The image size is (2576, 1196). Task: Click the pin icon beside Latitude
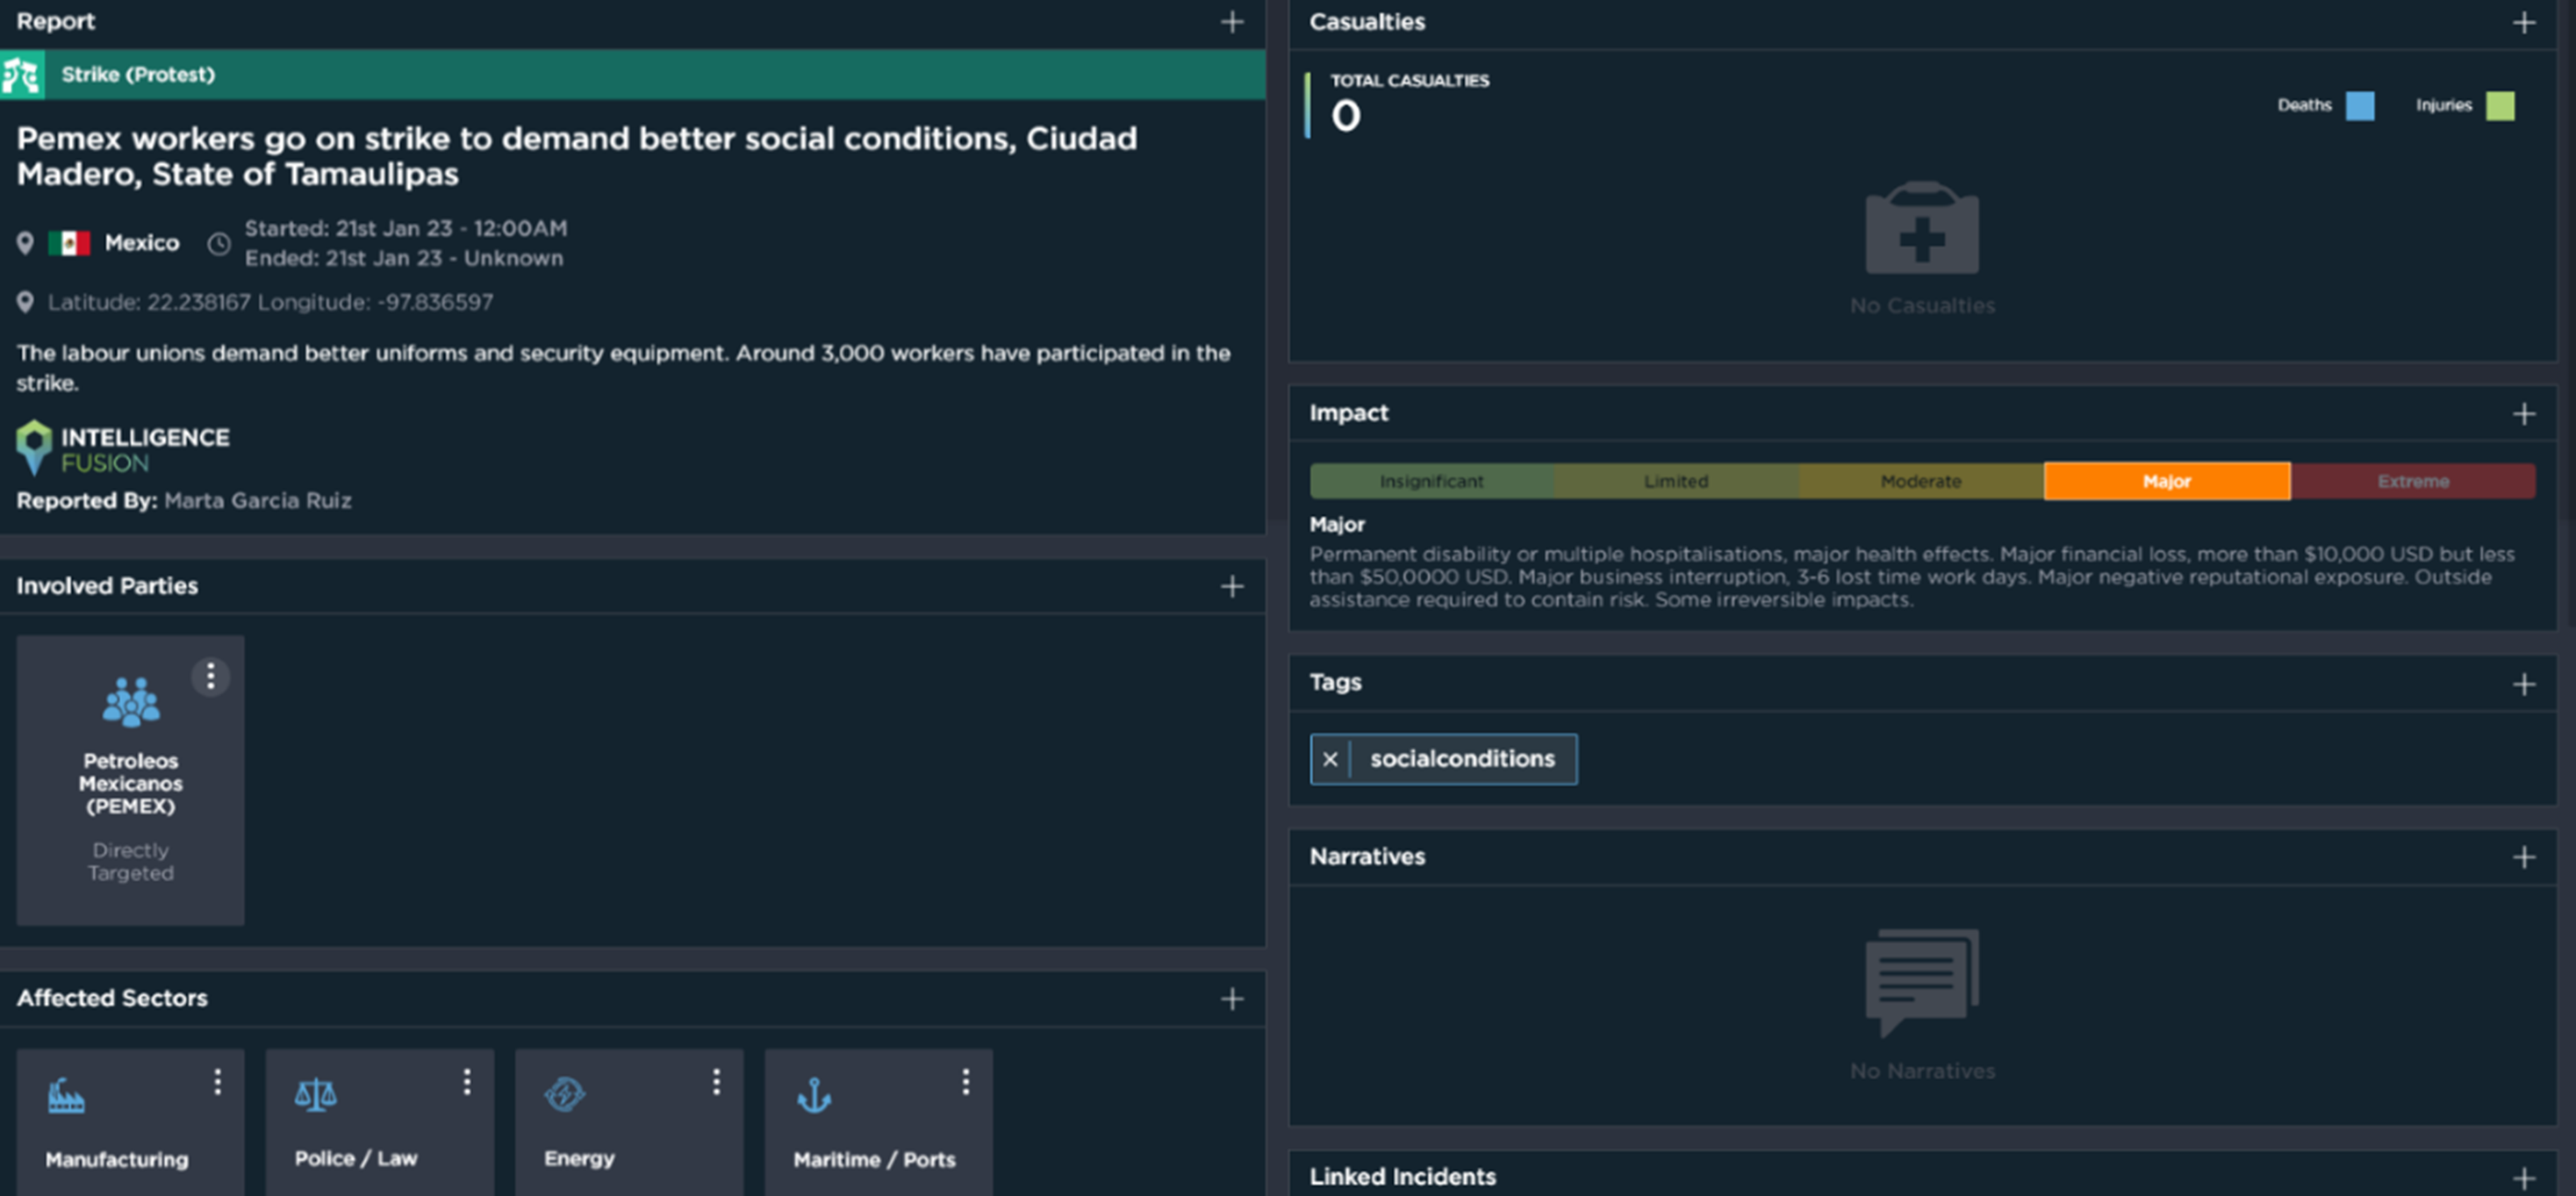click(x=25, y=302)
